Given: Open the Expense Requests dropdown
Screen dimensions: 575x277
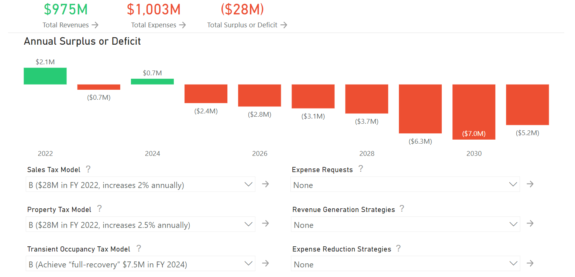Looking at the screenshot, I should click(405, 184).
